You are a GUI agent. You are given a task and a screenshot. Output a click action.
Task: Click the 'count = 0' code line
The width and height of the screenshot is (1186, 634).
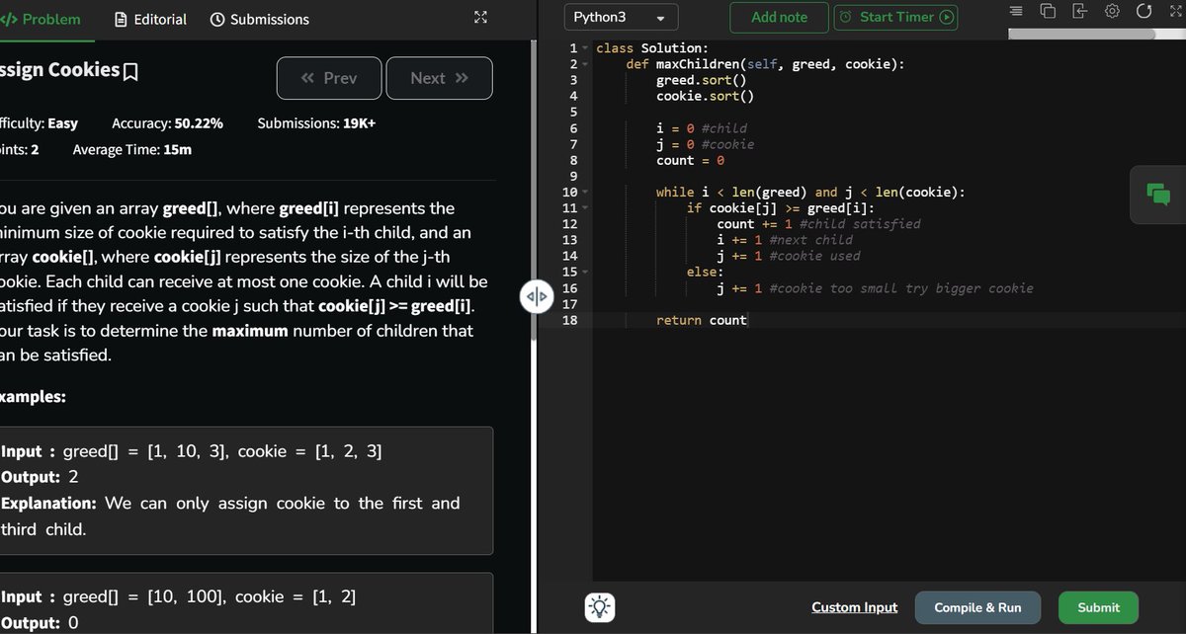pyautogui.click(x=691, y=160)
